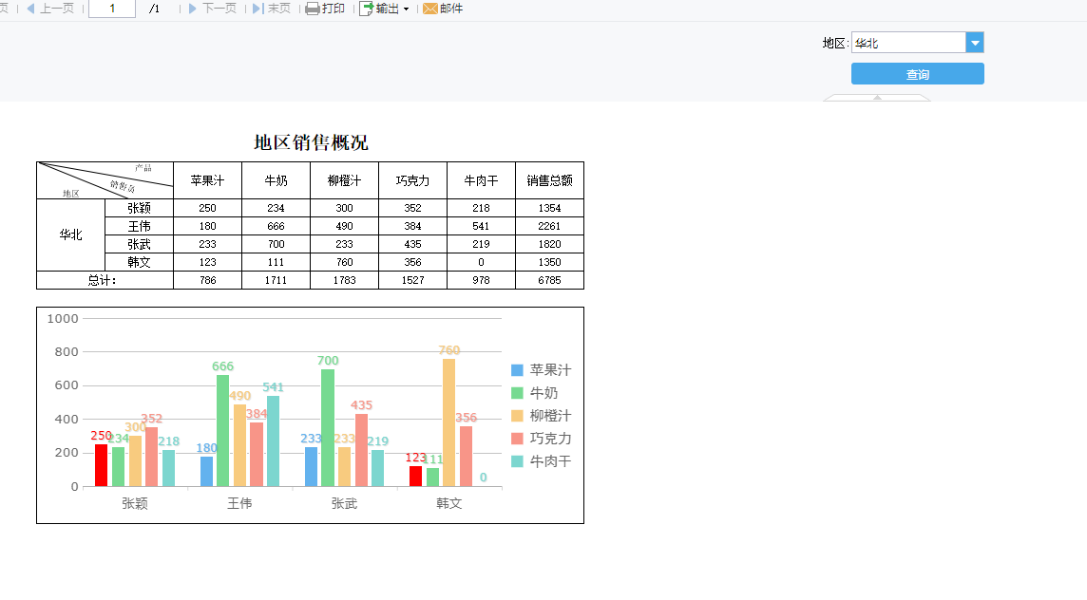Image resolution: width=1087 pixels, height=600 pixels.
Task: Click the red 123 bar for 韩文
Action: click(x=416, y=476)
